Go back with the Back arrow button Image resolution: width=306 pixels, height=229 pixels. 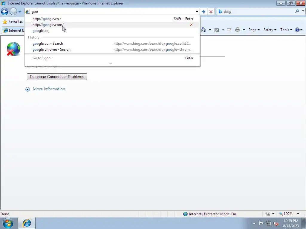point(5,12)
